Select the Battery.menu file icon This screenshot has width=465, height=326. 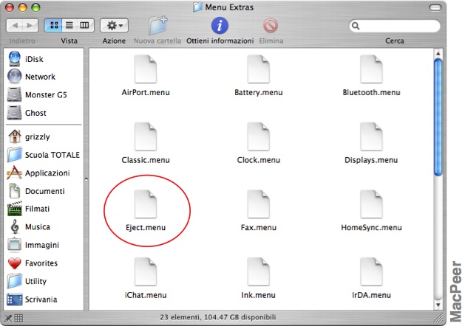tap(258, 69)
